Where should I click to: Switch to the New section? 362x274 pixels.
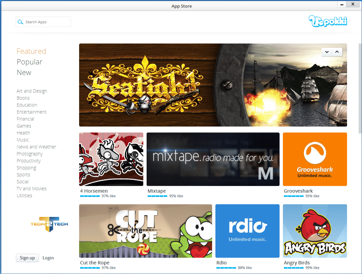pyautogui.click(x=24, y=72)
